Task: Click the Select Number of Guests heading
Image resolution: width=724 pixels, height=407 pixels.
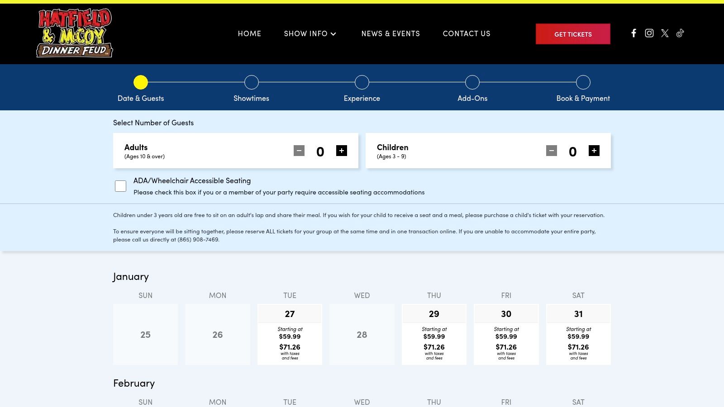Action: tap(153, 123)
